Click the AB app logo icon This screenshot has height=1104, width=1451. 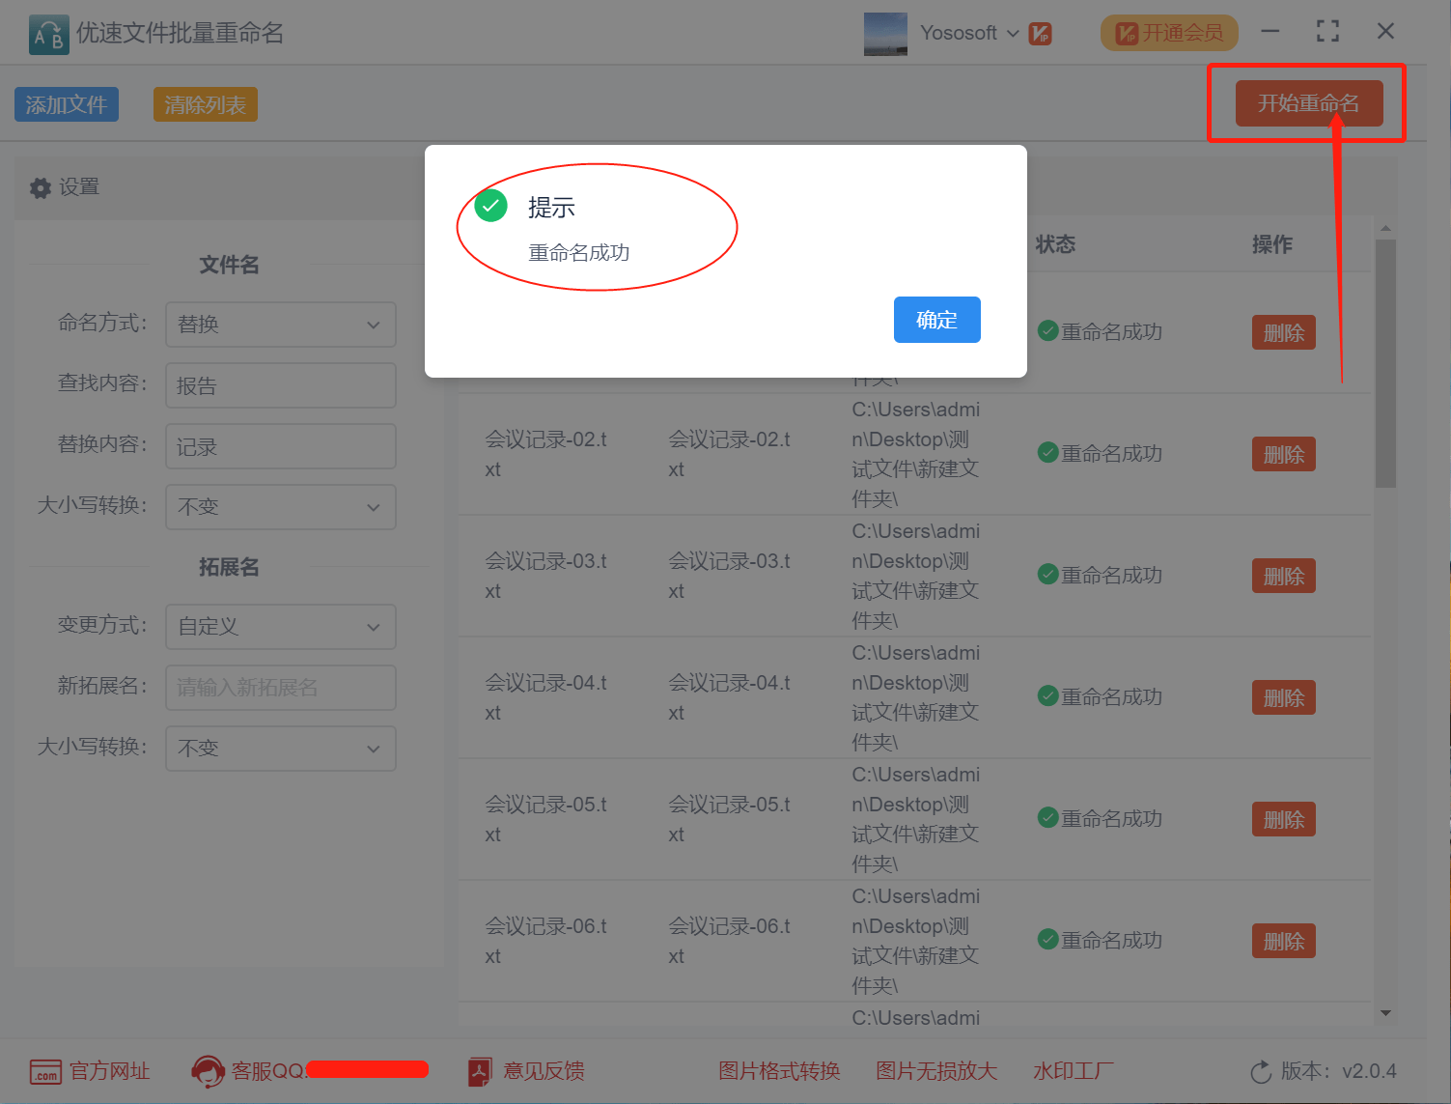48,33
